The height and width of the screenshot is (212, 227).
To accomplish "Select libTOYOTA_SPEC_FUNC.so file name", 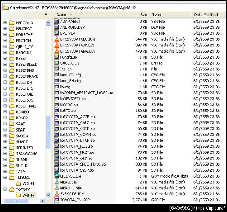I will click(83, 164).
